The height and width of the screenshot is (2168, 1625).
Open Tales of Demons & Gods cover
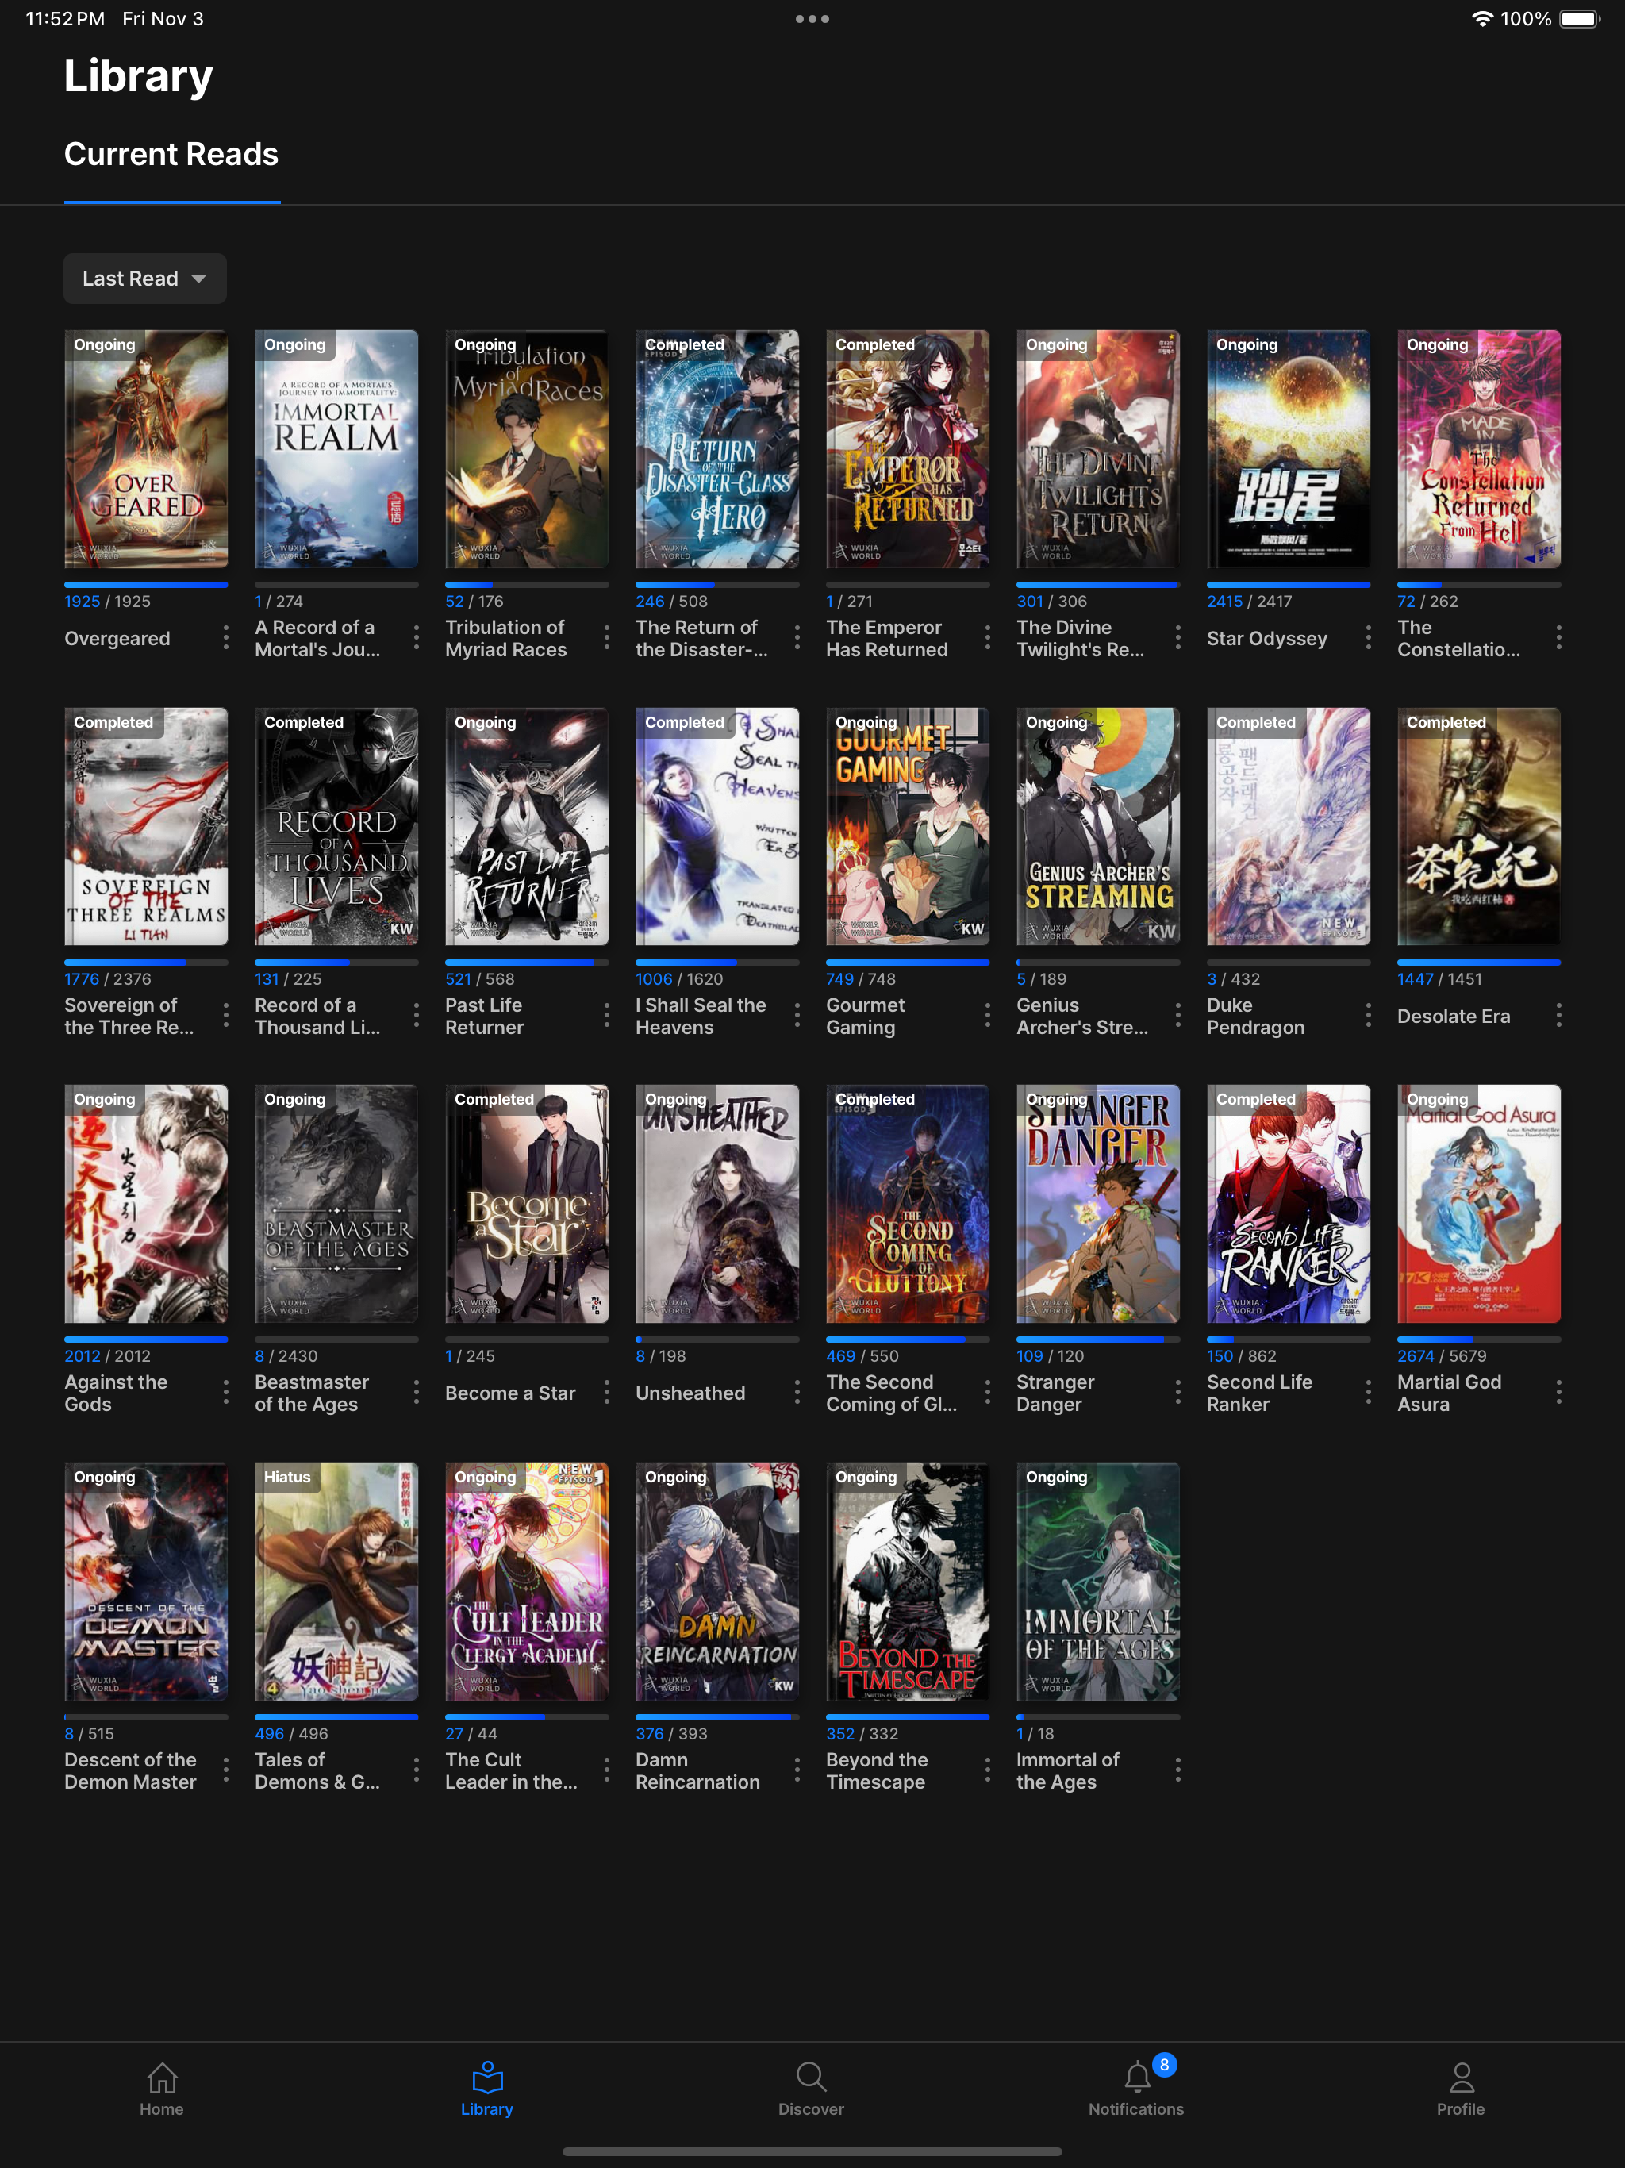click(336, 1581)
